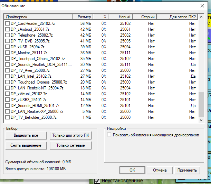Viewport: 211px width, 184px height.
Task: Click the 'Отмена' button
Action: pos(160,170)
